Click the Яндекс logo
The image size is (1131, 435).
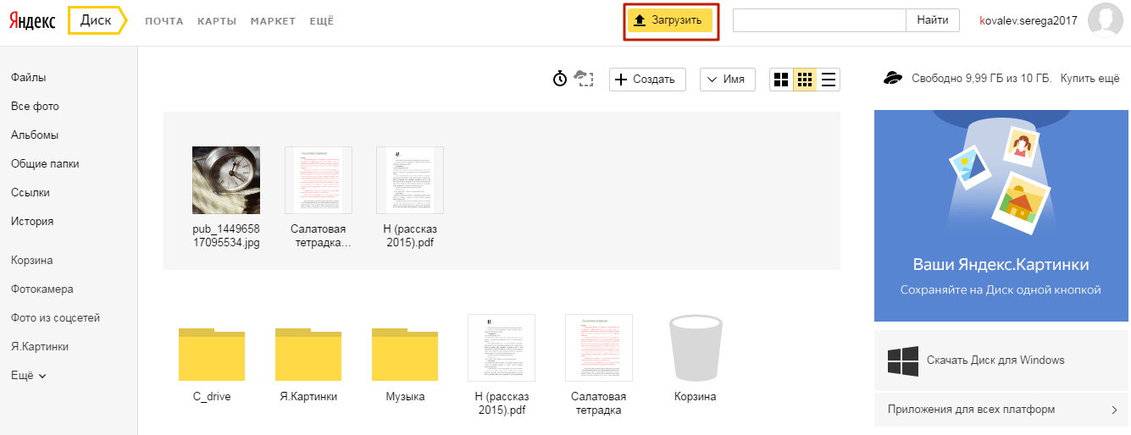32,21
